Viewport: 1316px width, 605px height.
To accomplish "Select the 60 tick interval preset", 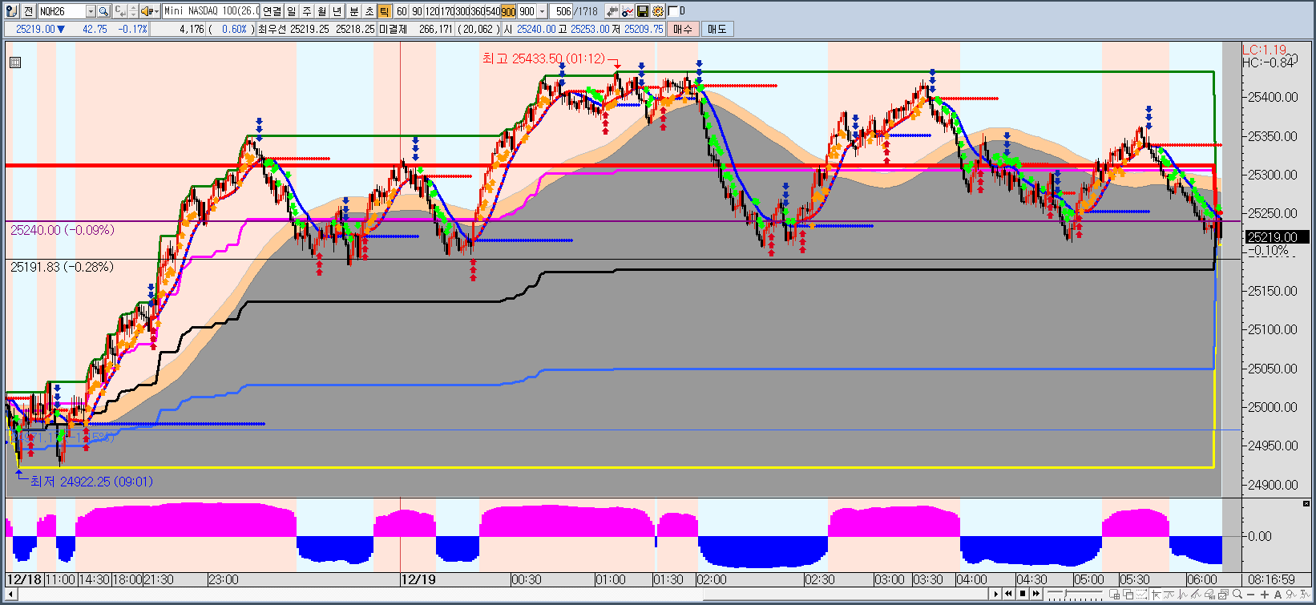I will [x=402, y=11].
